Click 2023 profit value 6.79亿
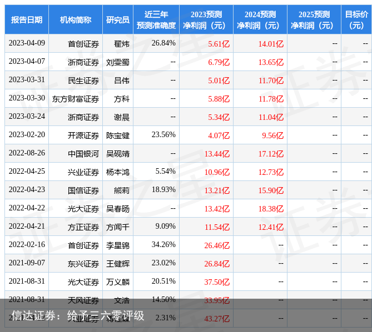Screen dimensions: 372x332 tap(219, 62)
